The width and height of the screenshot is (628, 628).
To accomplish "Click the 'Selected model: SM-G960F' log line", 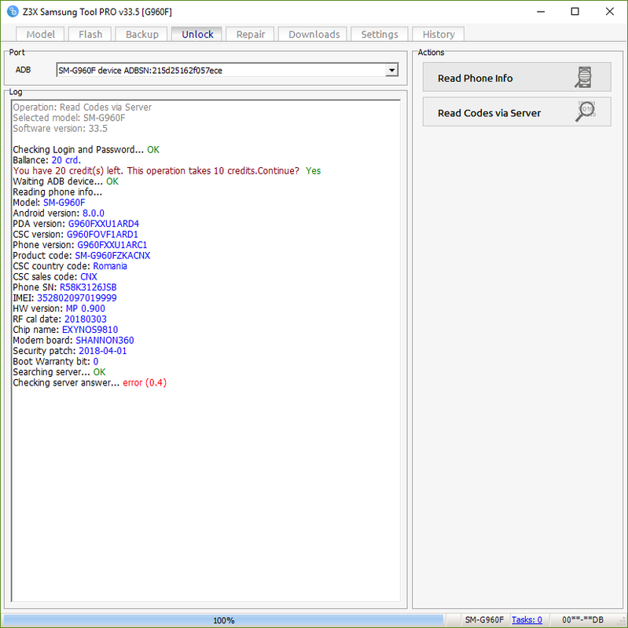I will [x=69, y=118].
